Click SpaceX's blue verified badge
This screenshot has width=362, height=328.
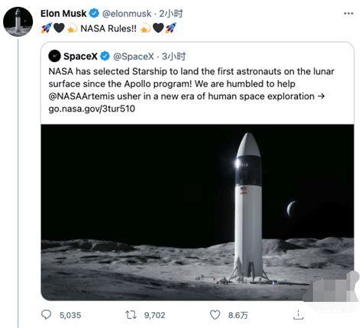point(105,56)
